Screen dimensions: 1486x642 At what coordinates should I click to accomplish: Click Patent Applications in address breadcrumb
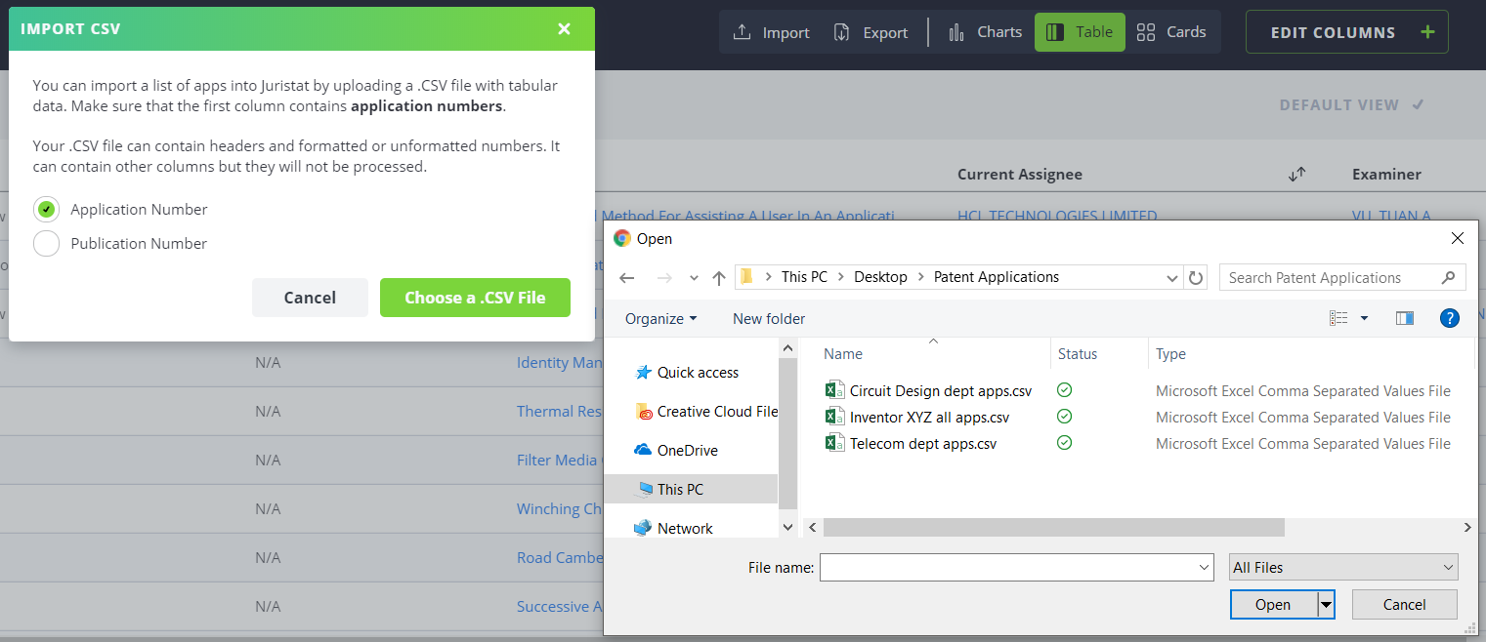(x=997, y=277)
